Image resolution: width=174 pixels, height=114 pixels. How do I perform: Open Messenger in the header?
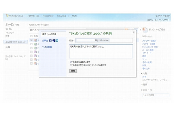(x=48, y=16)
